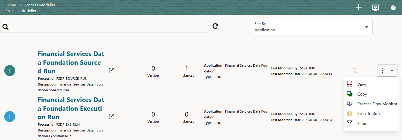Image resolution: width=402 pixels, height=140 pixels.
Task: Open help via question mark icon
Action: [393, 8]
